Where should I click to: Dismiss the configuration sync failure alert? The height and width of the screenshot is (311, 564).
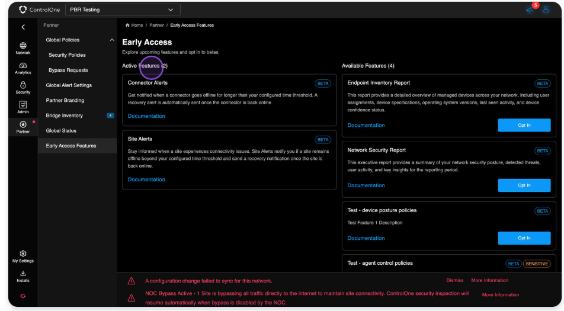point(454,281)
